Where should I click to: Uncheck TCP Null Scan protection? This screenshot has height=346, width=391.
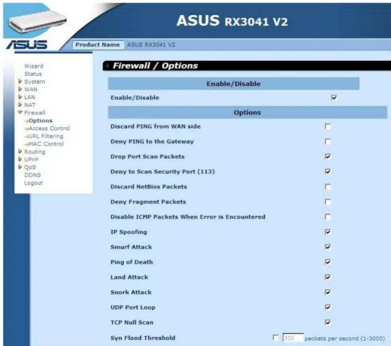coord(328,322)
